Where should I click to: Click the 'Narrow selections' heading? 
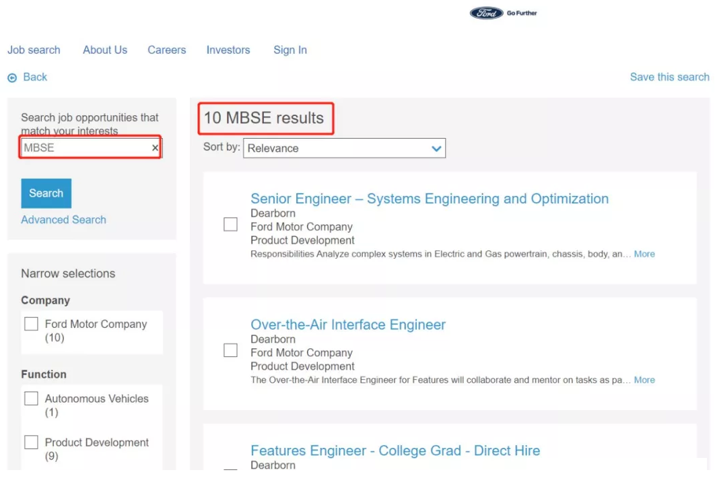[68, 273]
